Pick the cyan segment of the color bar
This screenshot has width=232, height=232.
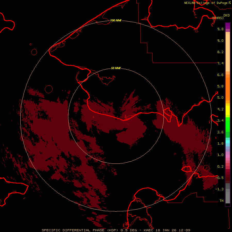tap(228, 142)
